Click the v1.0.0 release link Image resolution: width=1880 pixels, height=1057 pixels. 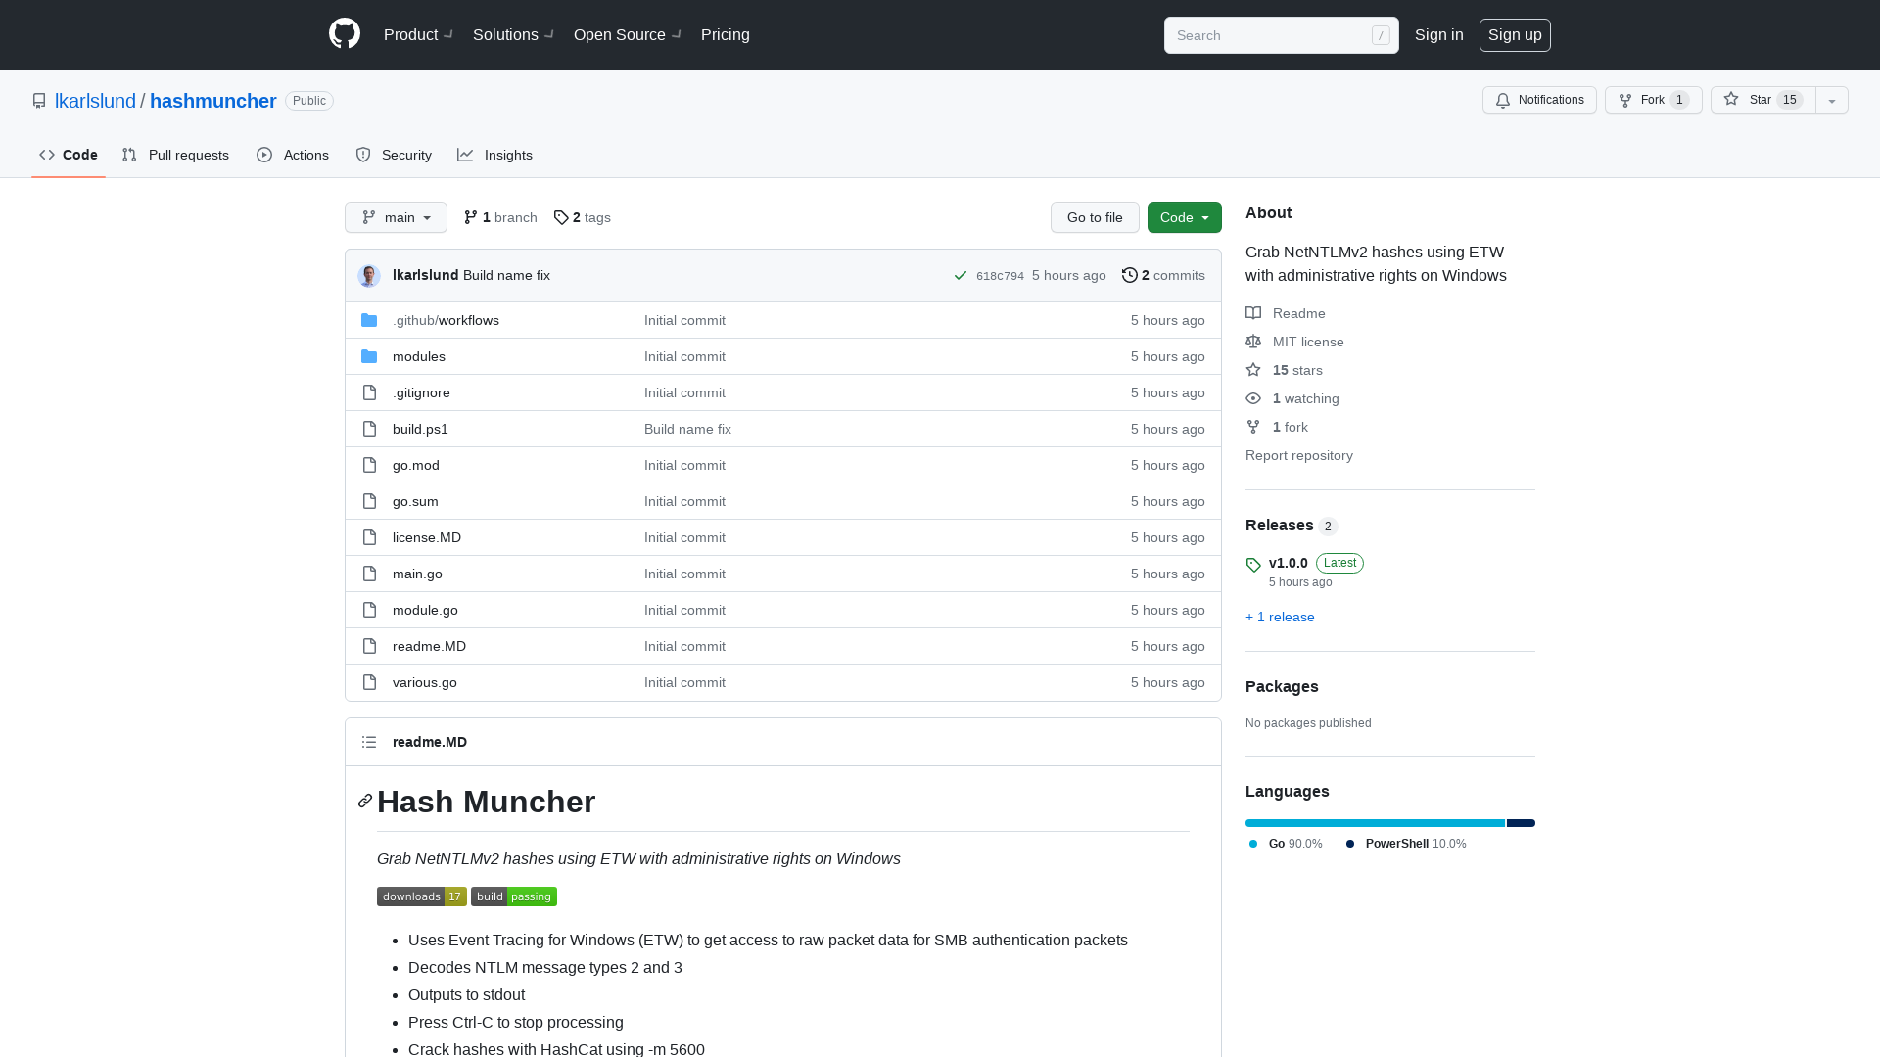click(1289, 563)
